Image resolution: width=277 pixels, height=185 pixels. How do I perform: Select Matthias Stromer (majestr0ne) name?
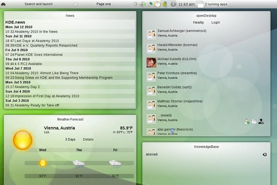click(x=180, y=101)
